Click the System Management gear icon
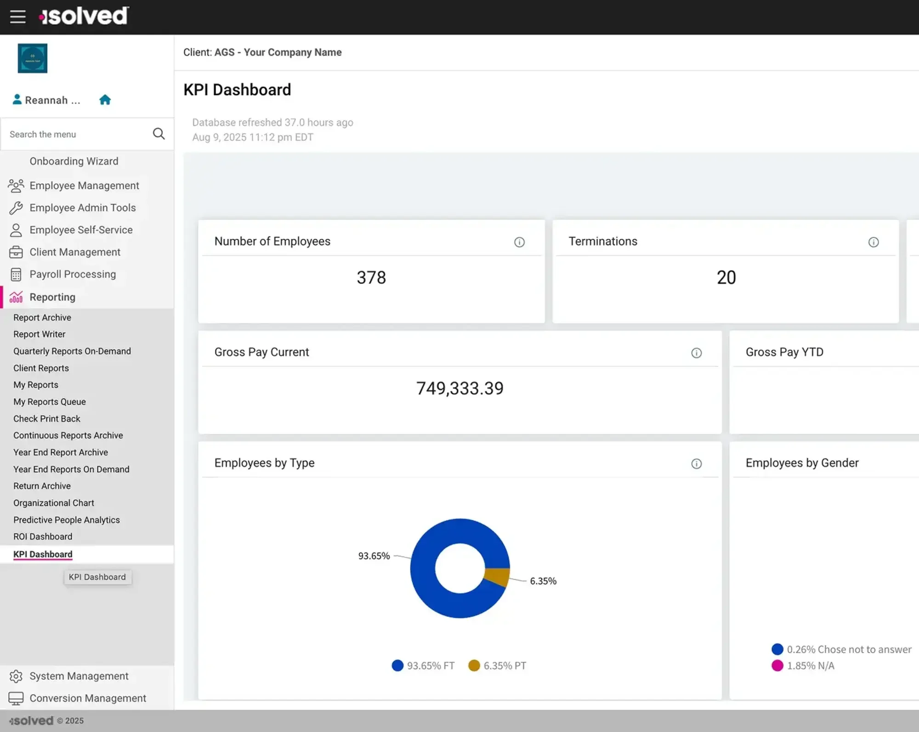The height and width of the screenshot is (732, 919). point(16,676)
